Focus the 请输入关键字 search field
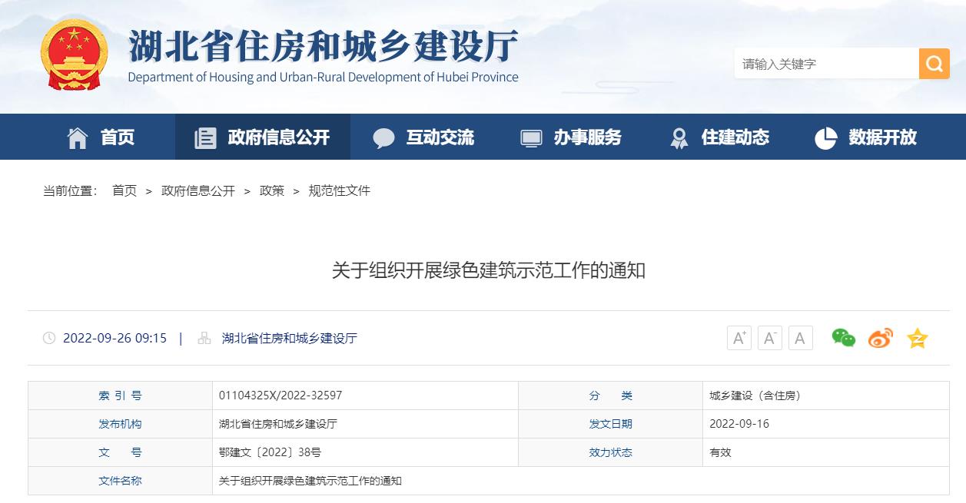This screenshot has height=503, width=966. click(827, 64)
